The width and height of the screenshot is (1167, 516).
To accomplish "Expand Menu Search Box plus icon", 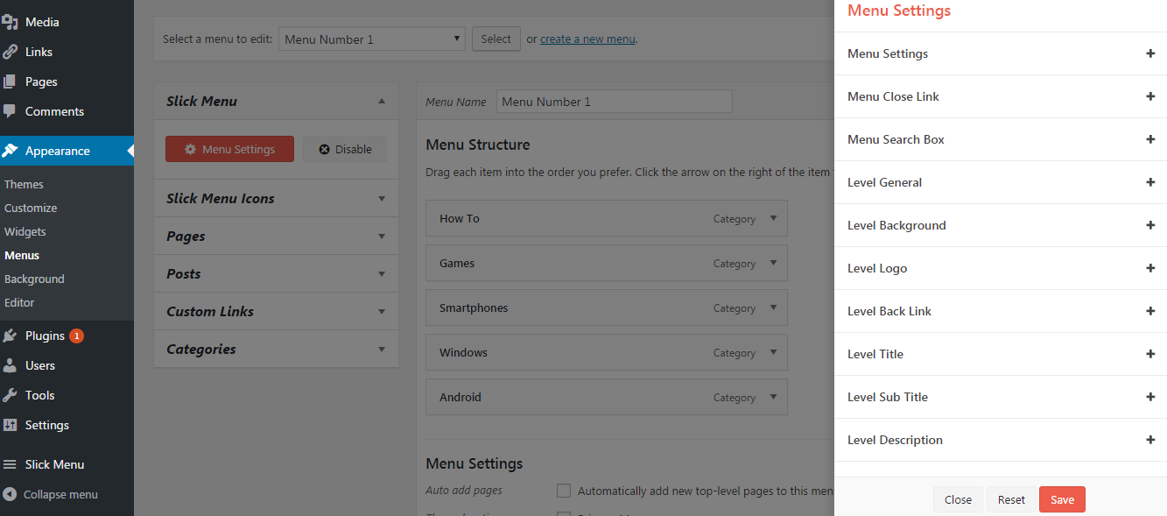I will click(1150, 139).
